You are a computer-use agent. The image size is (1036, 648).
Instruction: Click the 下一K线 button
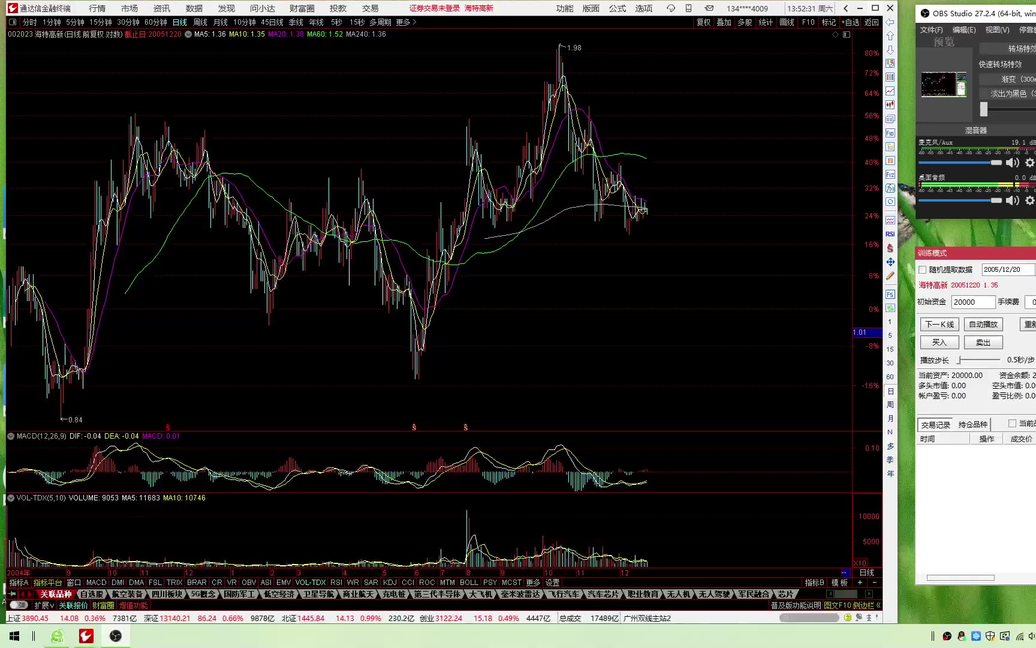pos(939,325)
